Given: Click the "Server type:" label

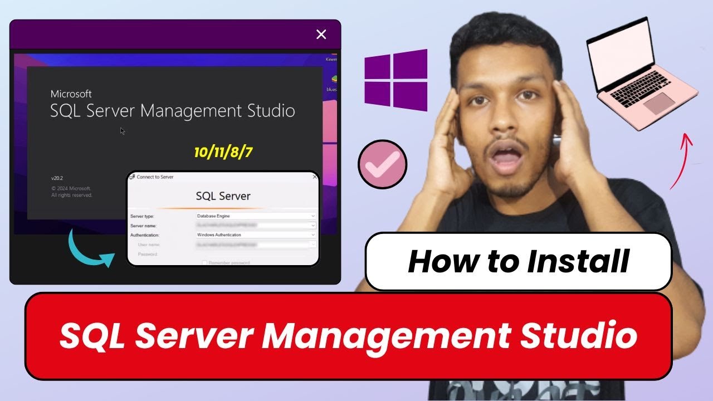Looking at the screenshot, I should pos(142,216).
